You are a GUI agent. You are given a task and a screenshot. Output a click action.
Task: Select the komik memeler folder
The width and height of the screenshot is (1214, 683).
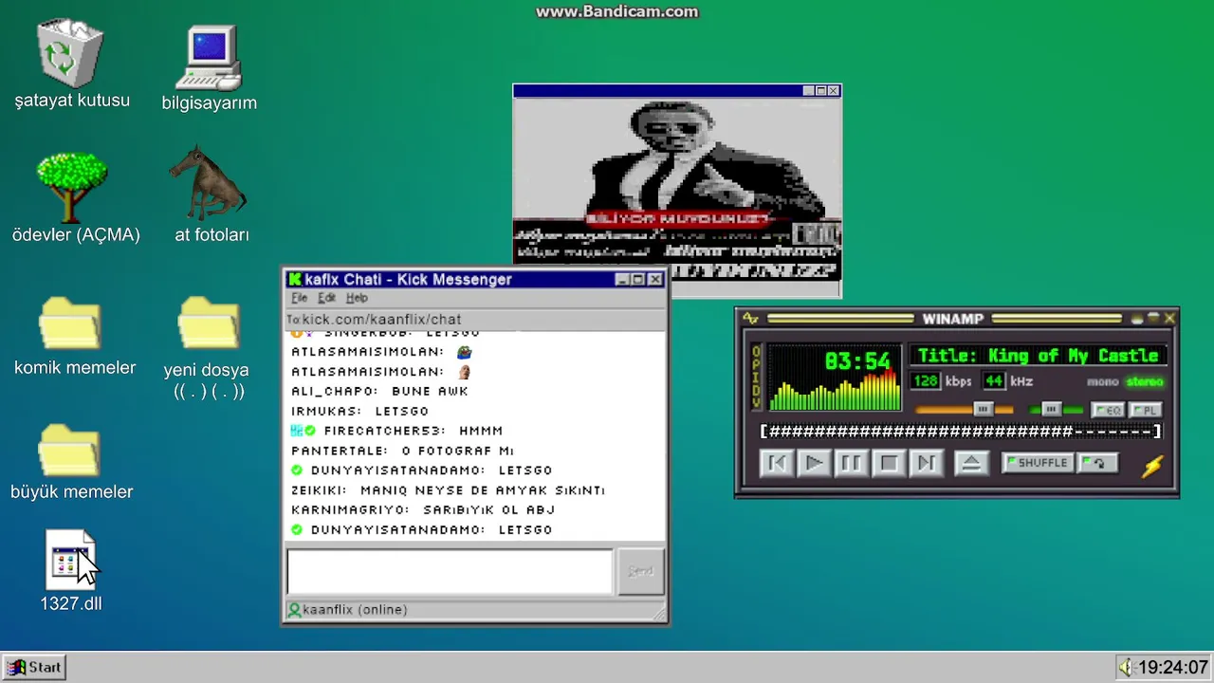coord(69,324)
